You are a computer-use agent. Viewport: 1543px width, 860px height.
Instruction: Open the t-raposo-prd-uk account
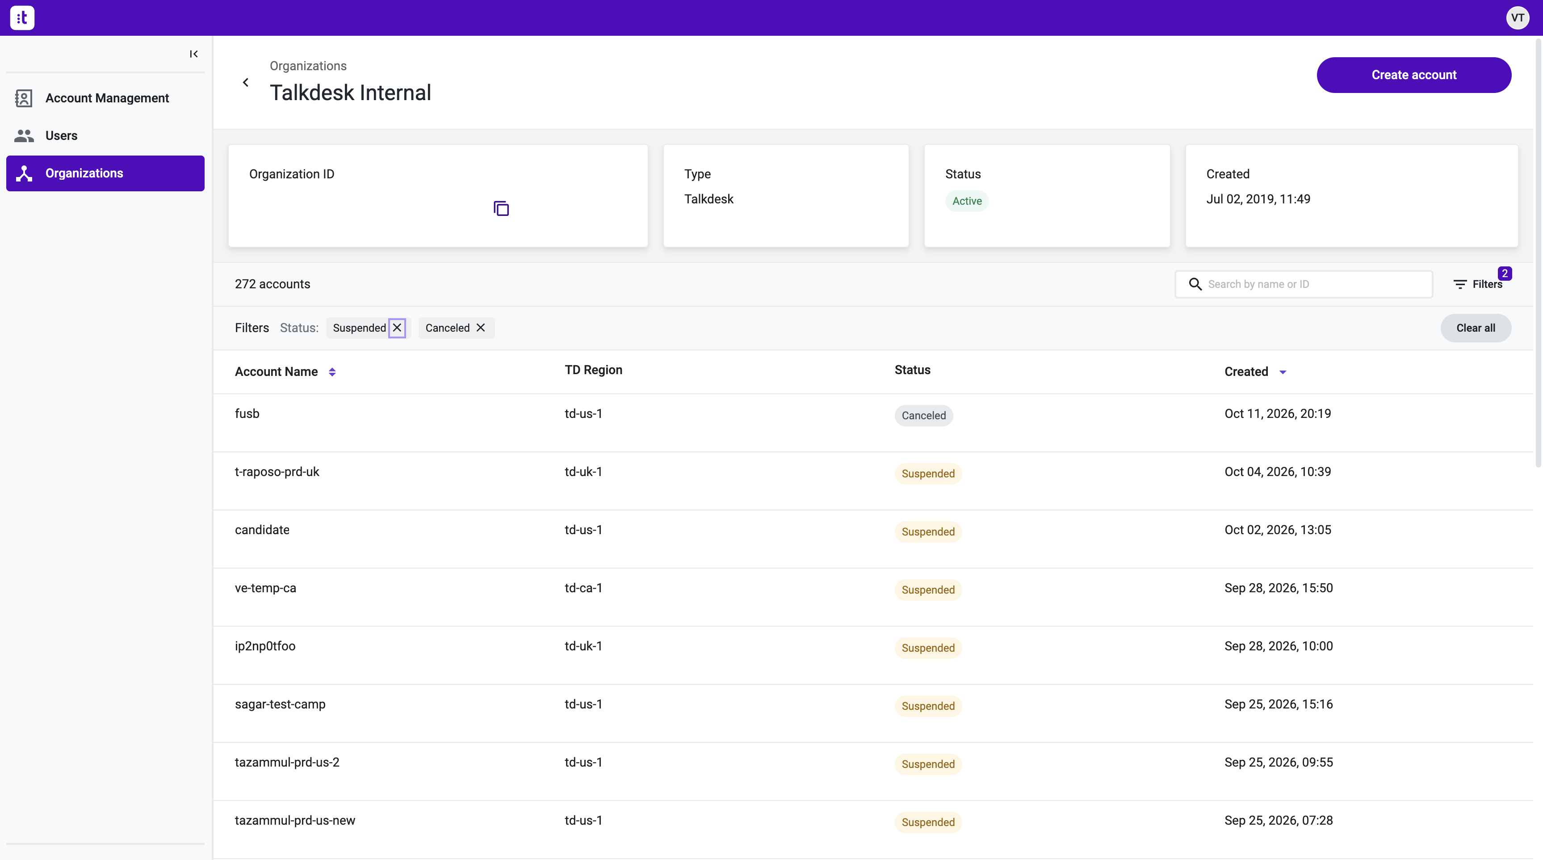point(873,481)
